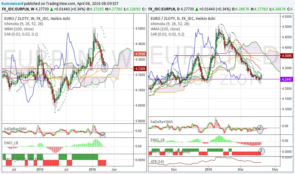The width and height of the screenshot is (295, 174).
Task: Click the green up arrow in weekly header
Action: (x=51, y=9)
